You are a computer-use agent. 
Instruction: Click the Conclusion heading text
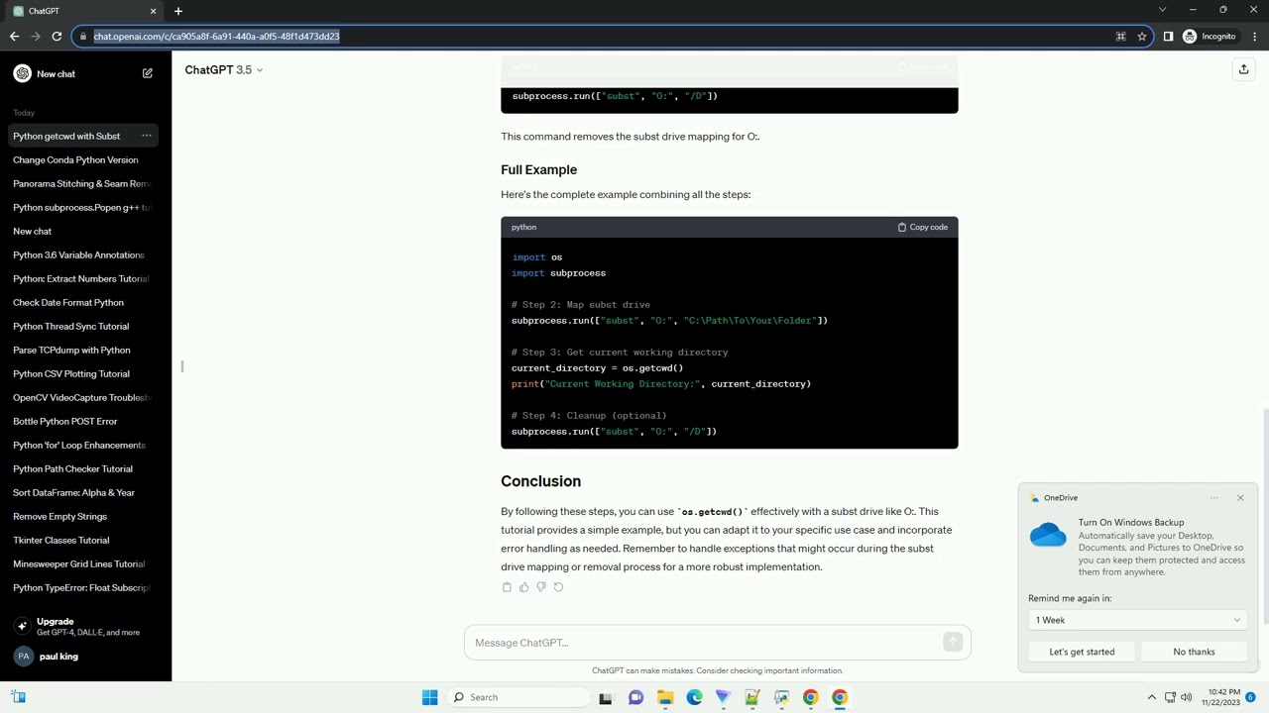click(x=540, y=481)
